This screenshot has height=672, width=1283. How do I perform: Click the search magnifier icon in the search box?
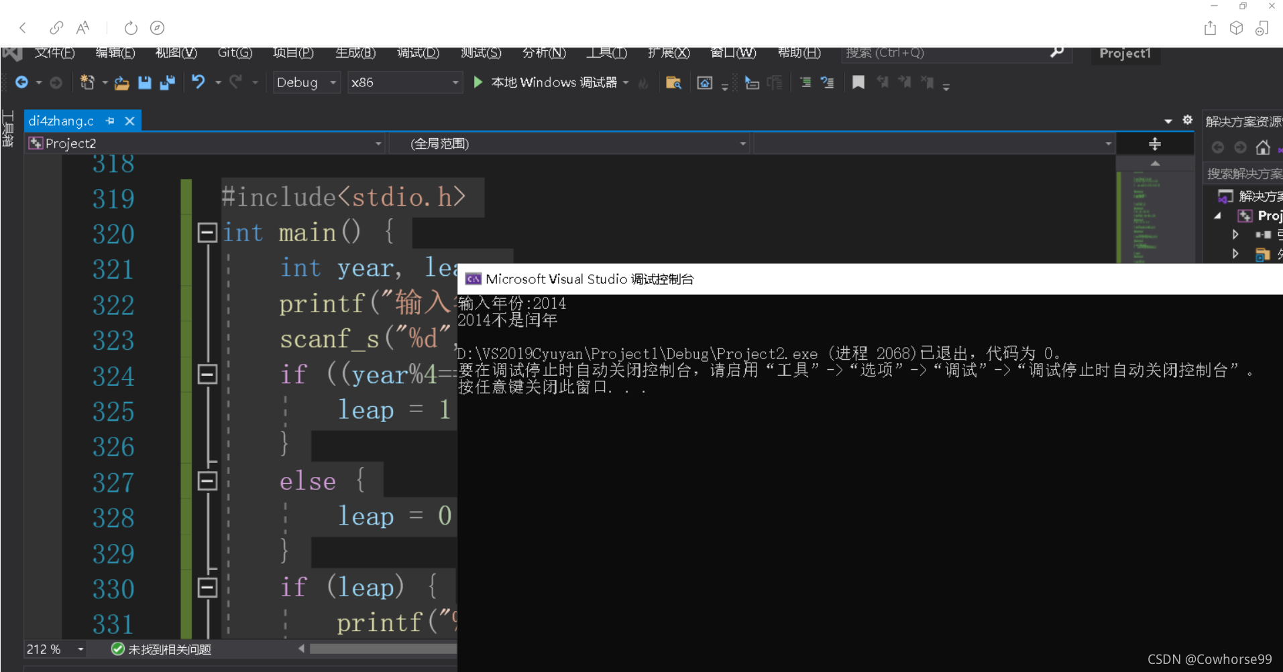pyautogui.click(x=1056, y=52)
